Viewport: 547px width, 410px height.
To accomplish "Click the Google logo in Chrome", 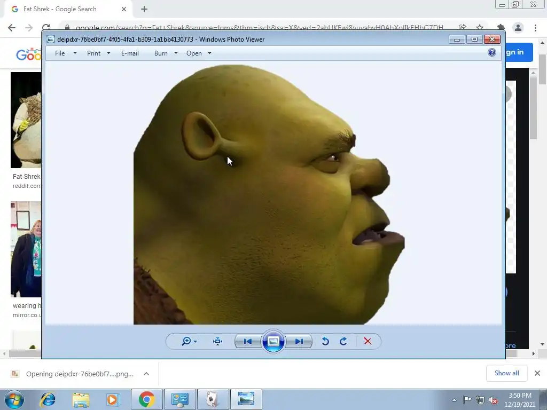I will tap(29, 54).
